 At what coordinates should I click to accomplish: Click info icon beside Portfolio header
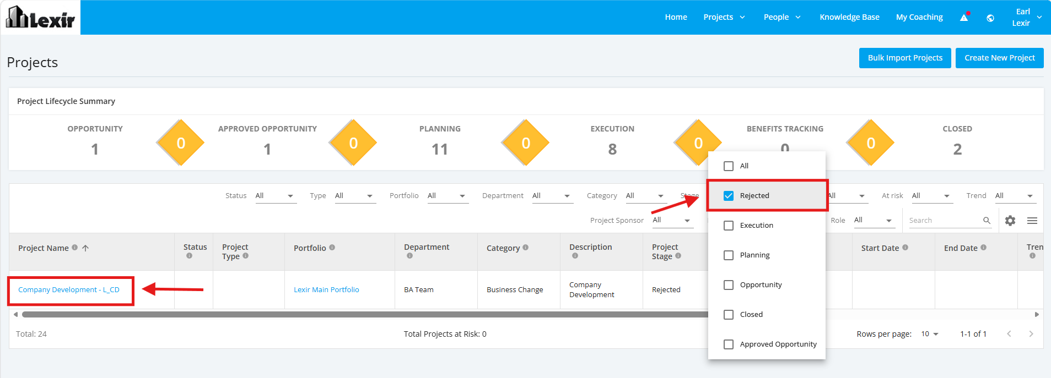332,248
